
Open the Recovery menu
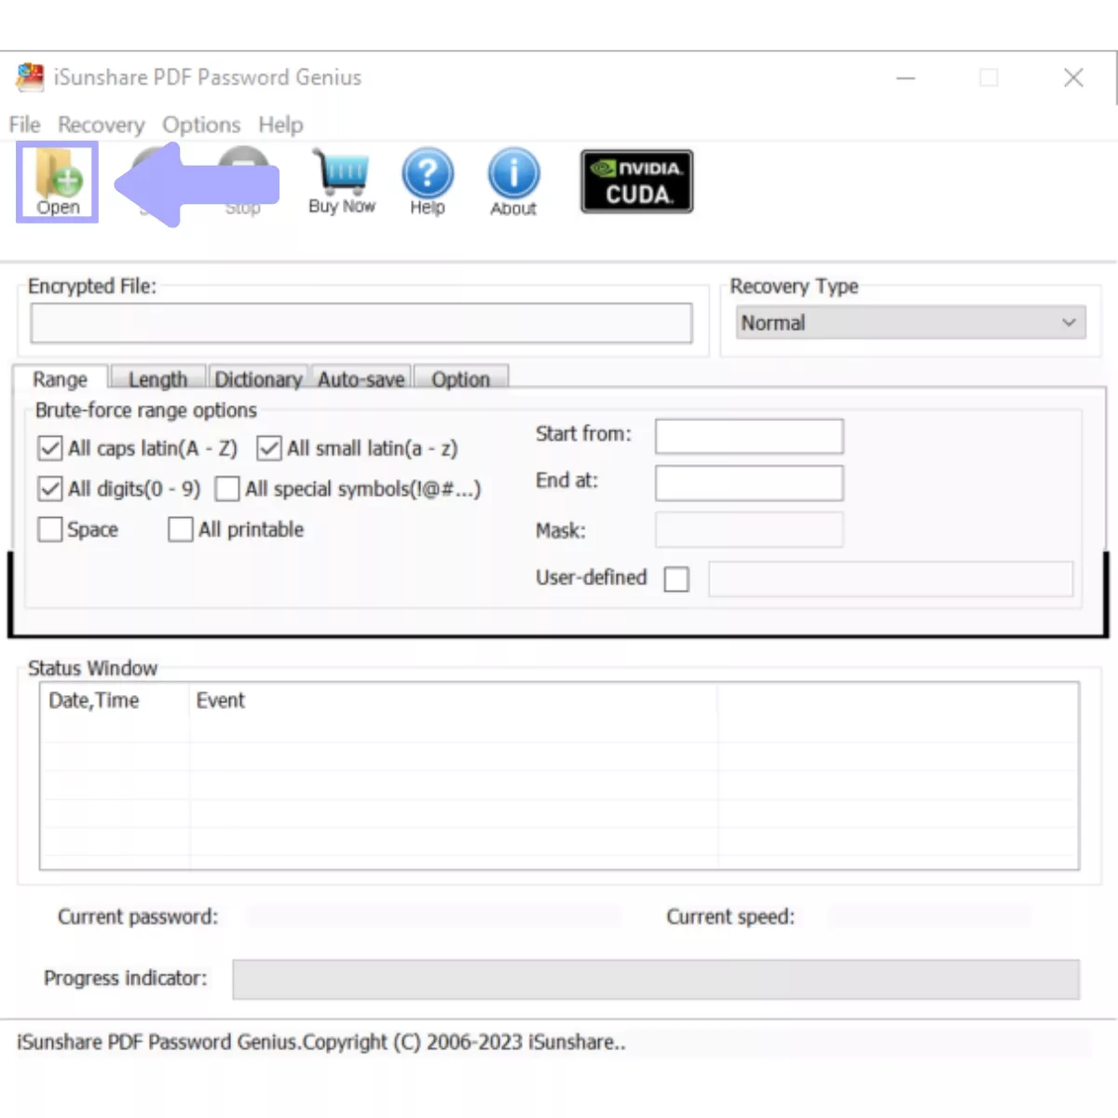101,125
